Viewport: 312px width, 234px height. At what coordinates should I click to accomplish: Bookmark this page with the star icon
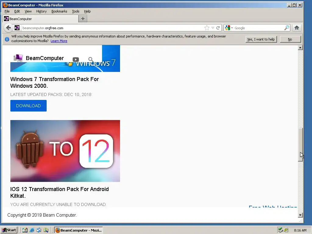pyautogui.click(x=207, y=28)
